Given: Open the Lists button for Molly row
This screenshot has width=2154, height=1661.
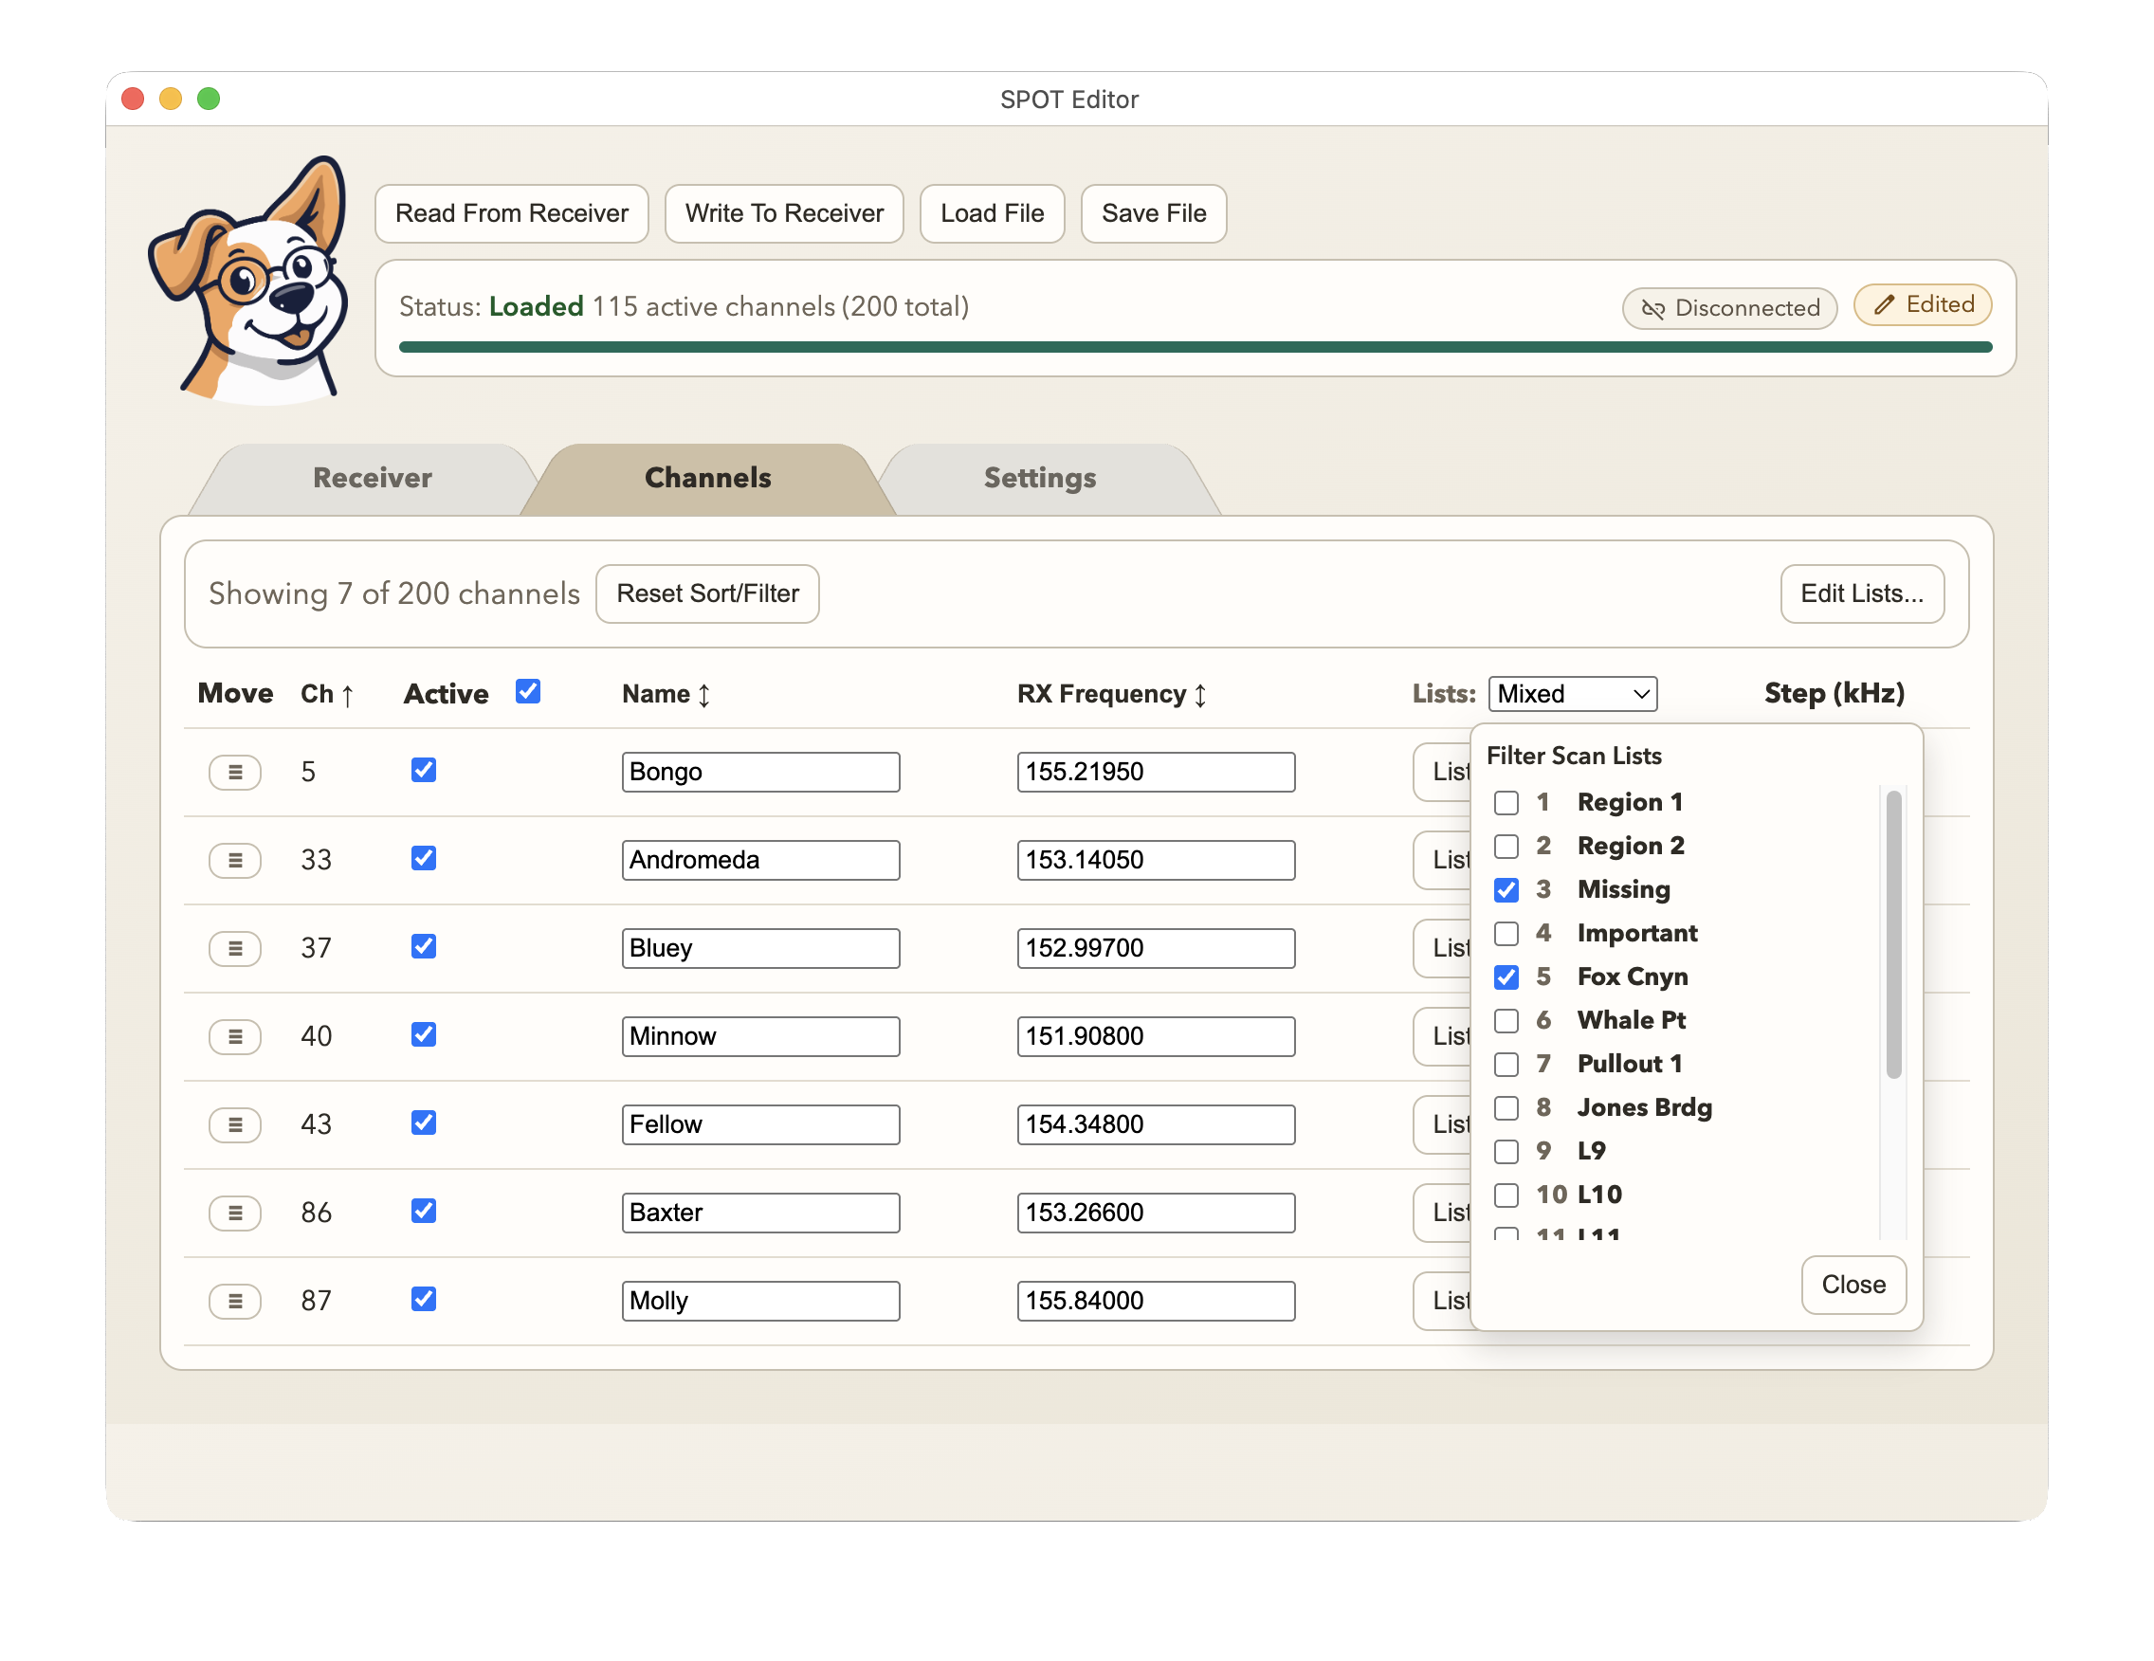Looking at the screenshot, I should point(1443,1301).
